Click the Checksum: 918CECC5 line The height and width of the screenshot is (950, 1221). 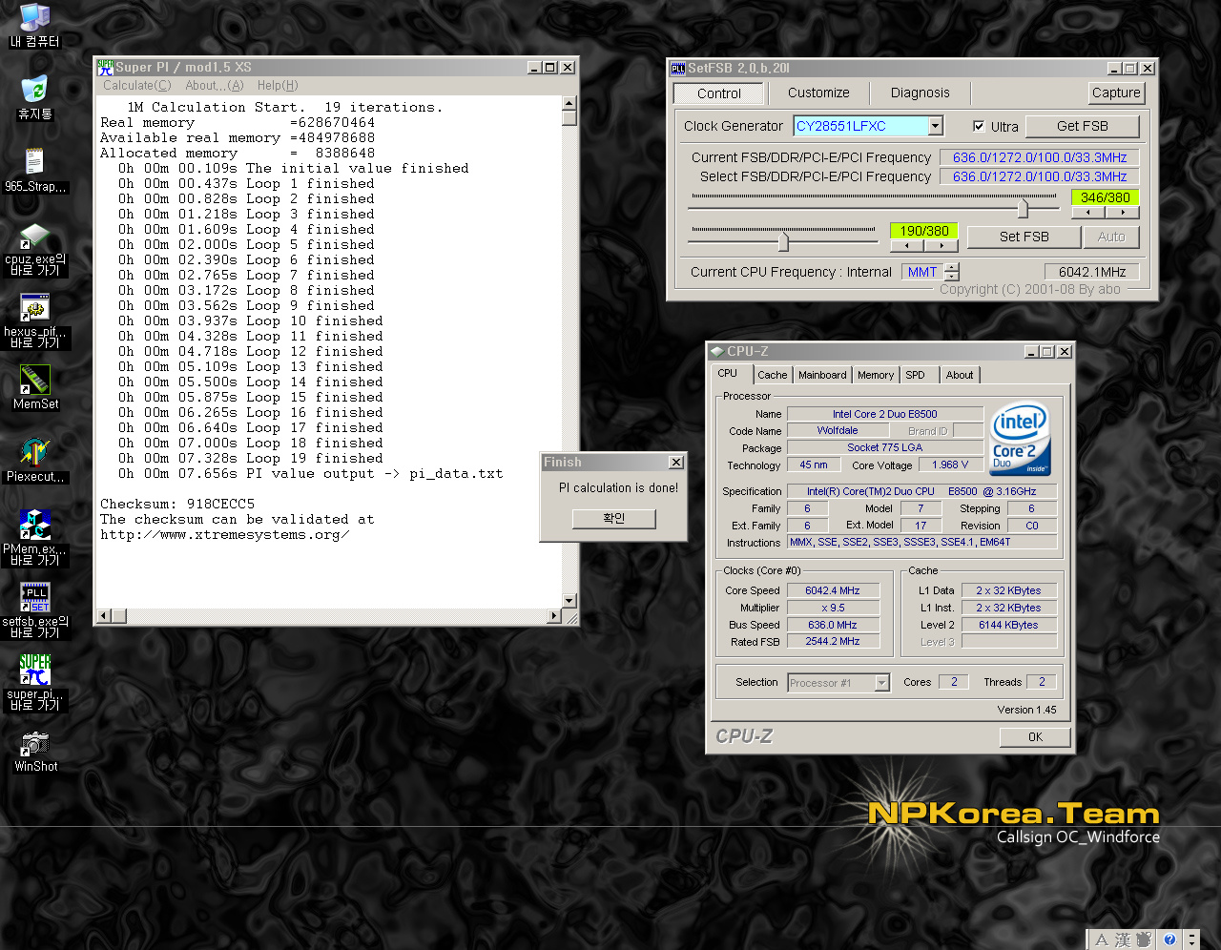(177, 504)
